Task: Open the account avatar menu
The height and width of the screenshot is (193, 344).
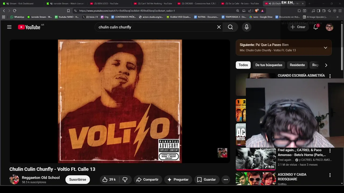Action: [x=329, y=27]
